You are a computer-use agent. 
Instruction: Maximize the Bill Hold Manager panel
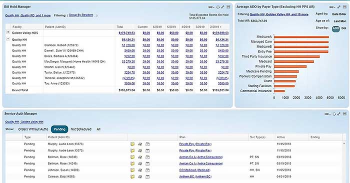coord(228,7)
